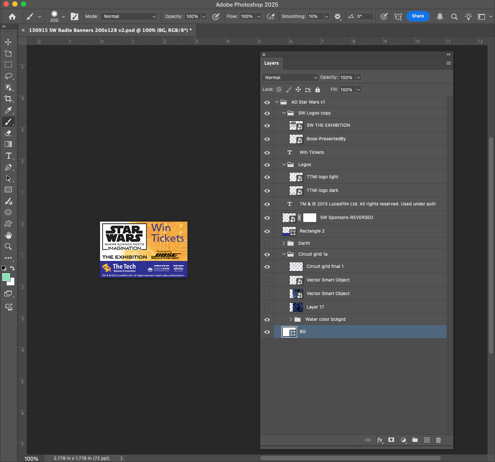The height and width of the screenshot is (462, 495).
Task: Open the layer blend mode dropdown
Action: (x=290, y=77)
